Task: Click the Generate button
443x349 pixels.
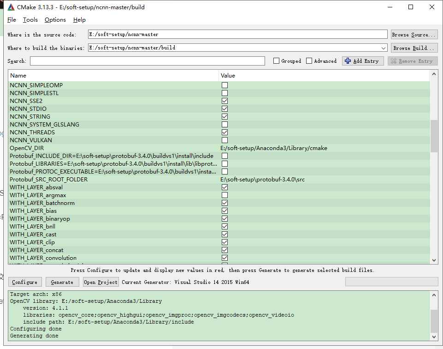Action: pyautogui.click(x=62, y=282)
